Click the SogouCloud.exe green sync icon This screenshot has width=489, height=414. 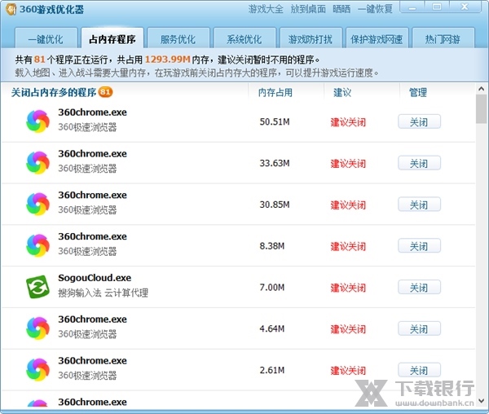click(x=37, y=287)
